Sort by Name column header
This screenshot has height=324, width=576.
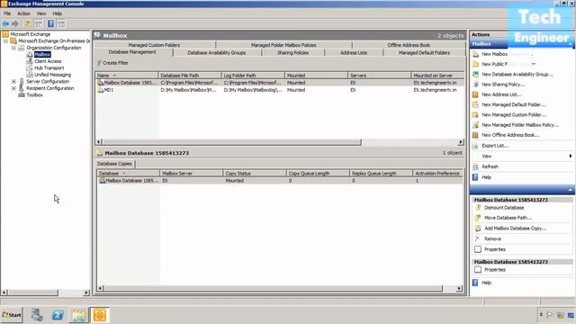click(x=126, y=76)
